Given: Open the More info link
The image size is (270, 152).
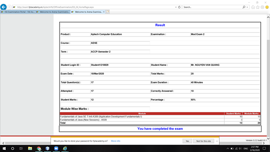Looking at the screenshot, I should 116,141.
